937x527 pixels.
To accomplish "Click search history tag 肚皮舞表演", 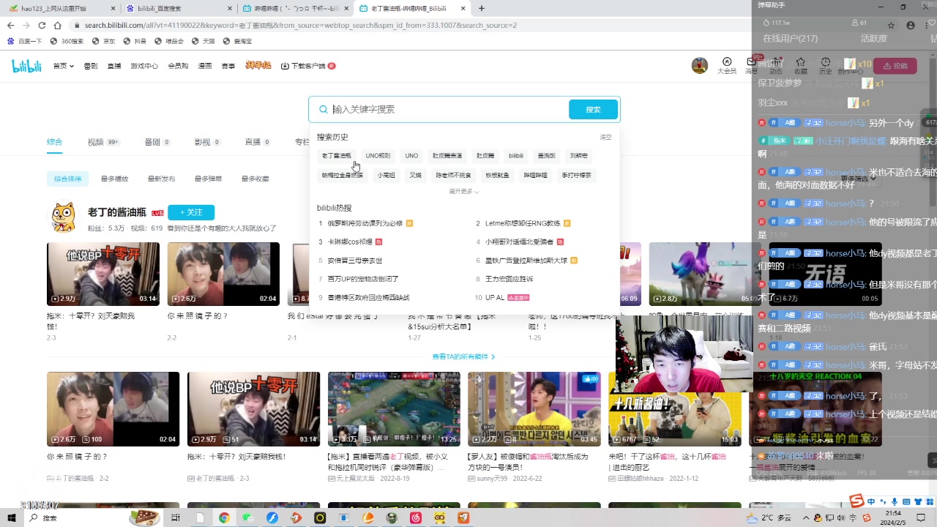I will (x=447, y=156).
